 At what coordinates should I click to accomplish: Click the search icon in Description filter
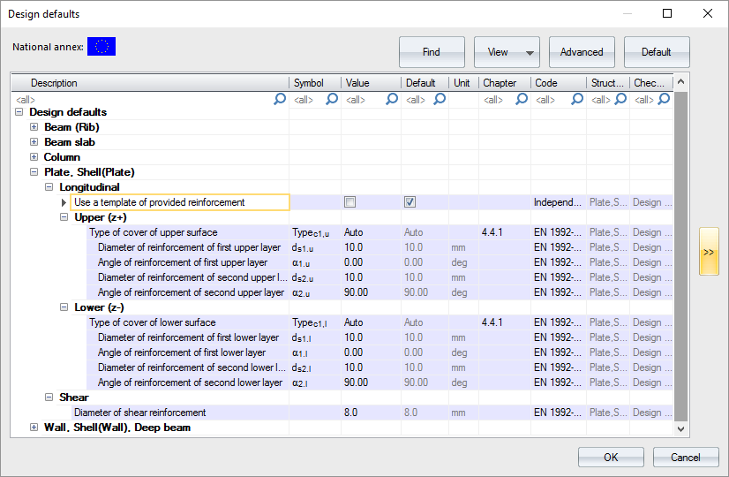click(280, 99)
